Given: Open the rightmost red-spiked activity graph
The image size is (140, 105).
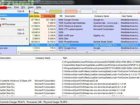Looking at the screenshot, I should pyautogui.click(x=118, y=11).
